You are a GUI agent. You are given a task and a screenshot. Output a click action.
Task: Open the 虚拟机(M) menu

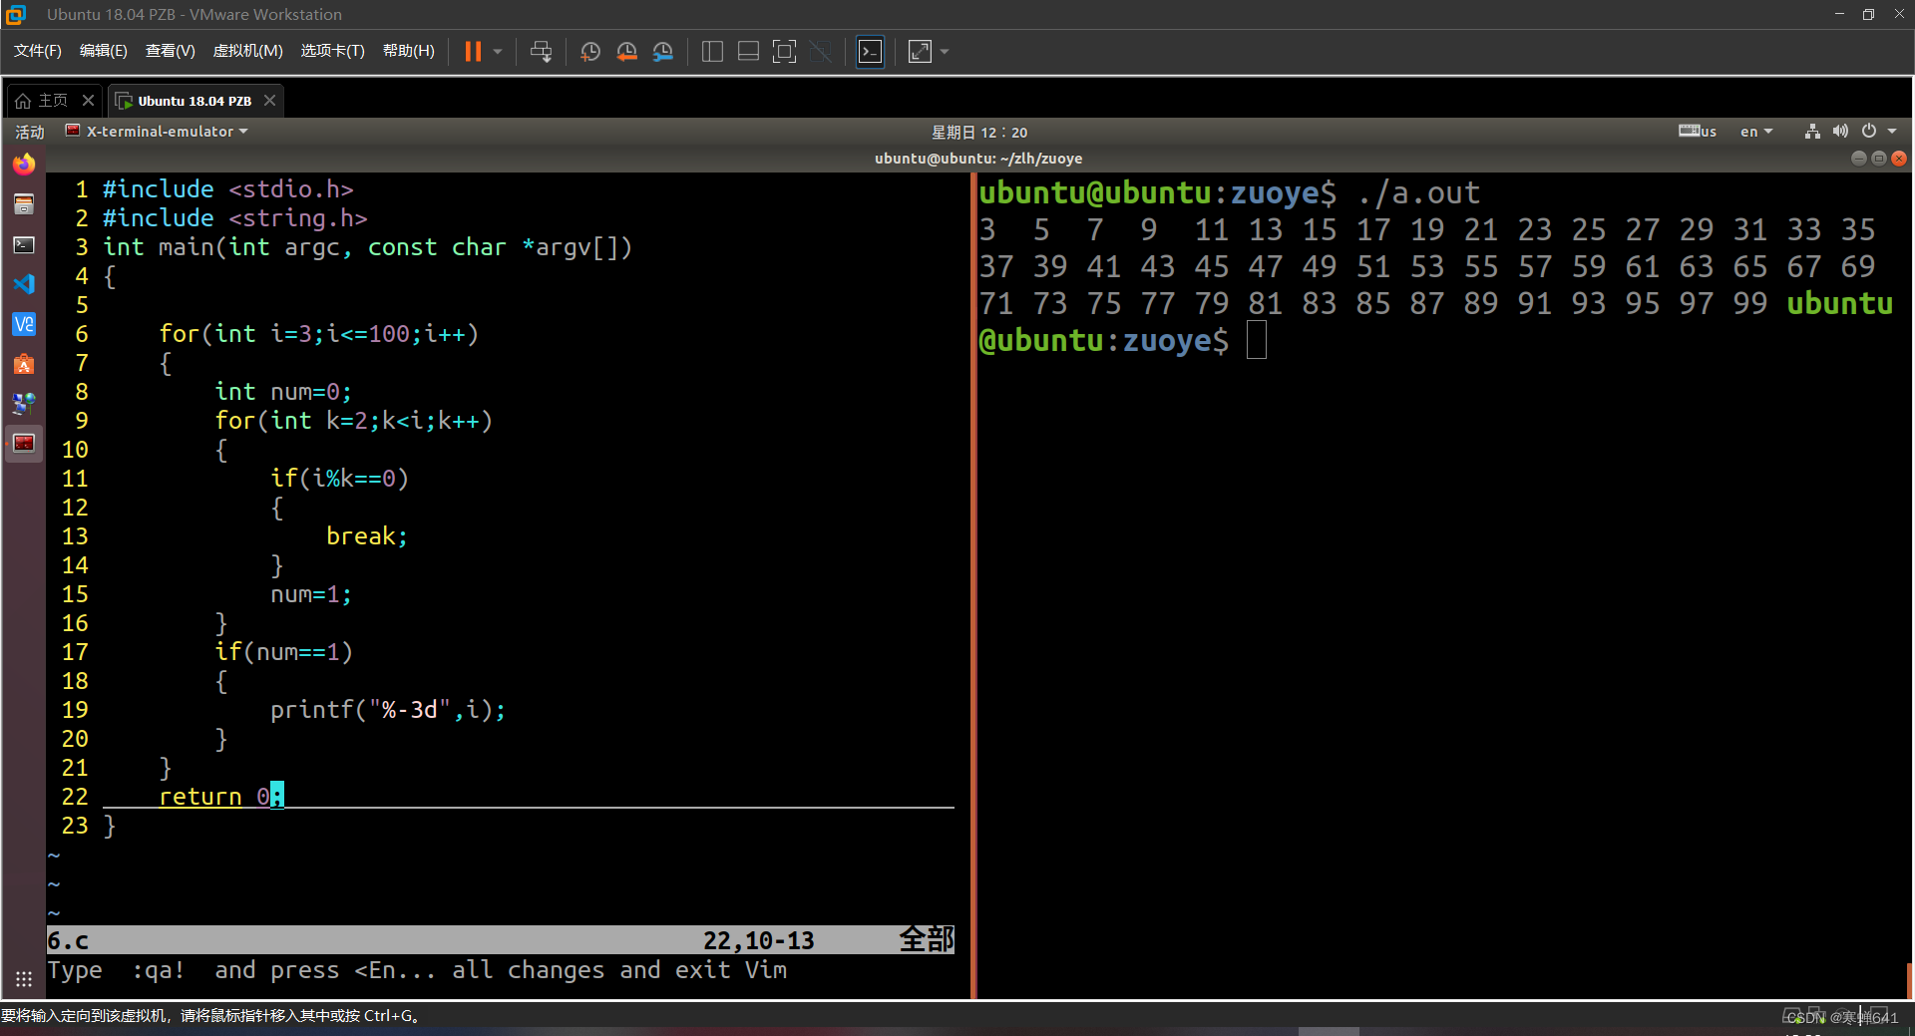[x=248, y=51]
